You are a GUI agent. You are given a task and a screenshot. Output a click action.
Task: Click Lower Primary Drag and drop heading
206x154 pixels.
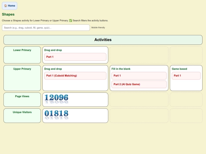[53, 50]
